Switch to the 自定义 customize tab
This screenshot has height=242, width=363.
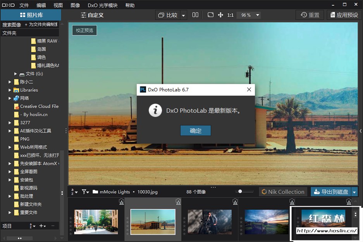(x=92, y=15)
